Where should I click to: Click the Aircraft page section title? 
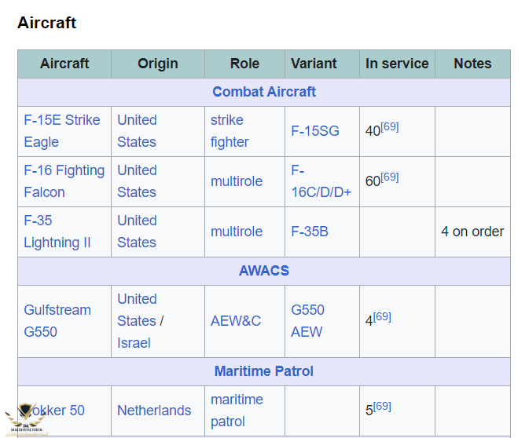point(47,23)
